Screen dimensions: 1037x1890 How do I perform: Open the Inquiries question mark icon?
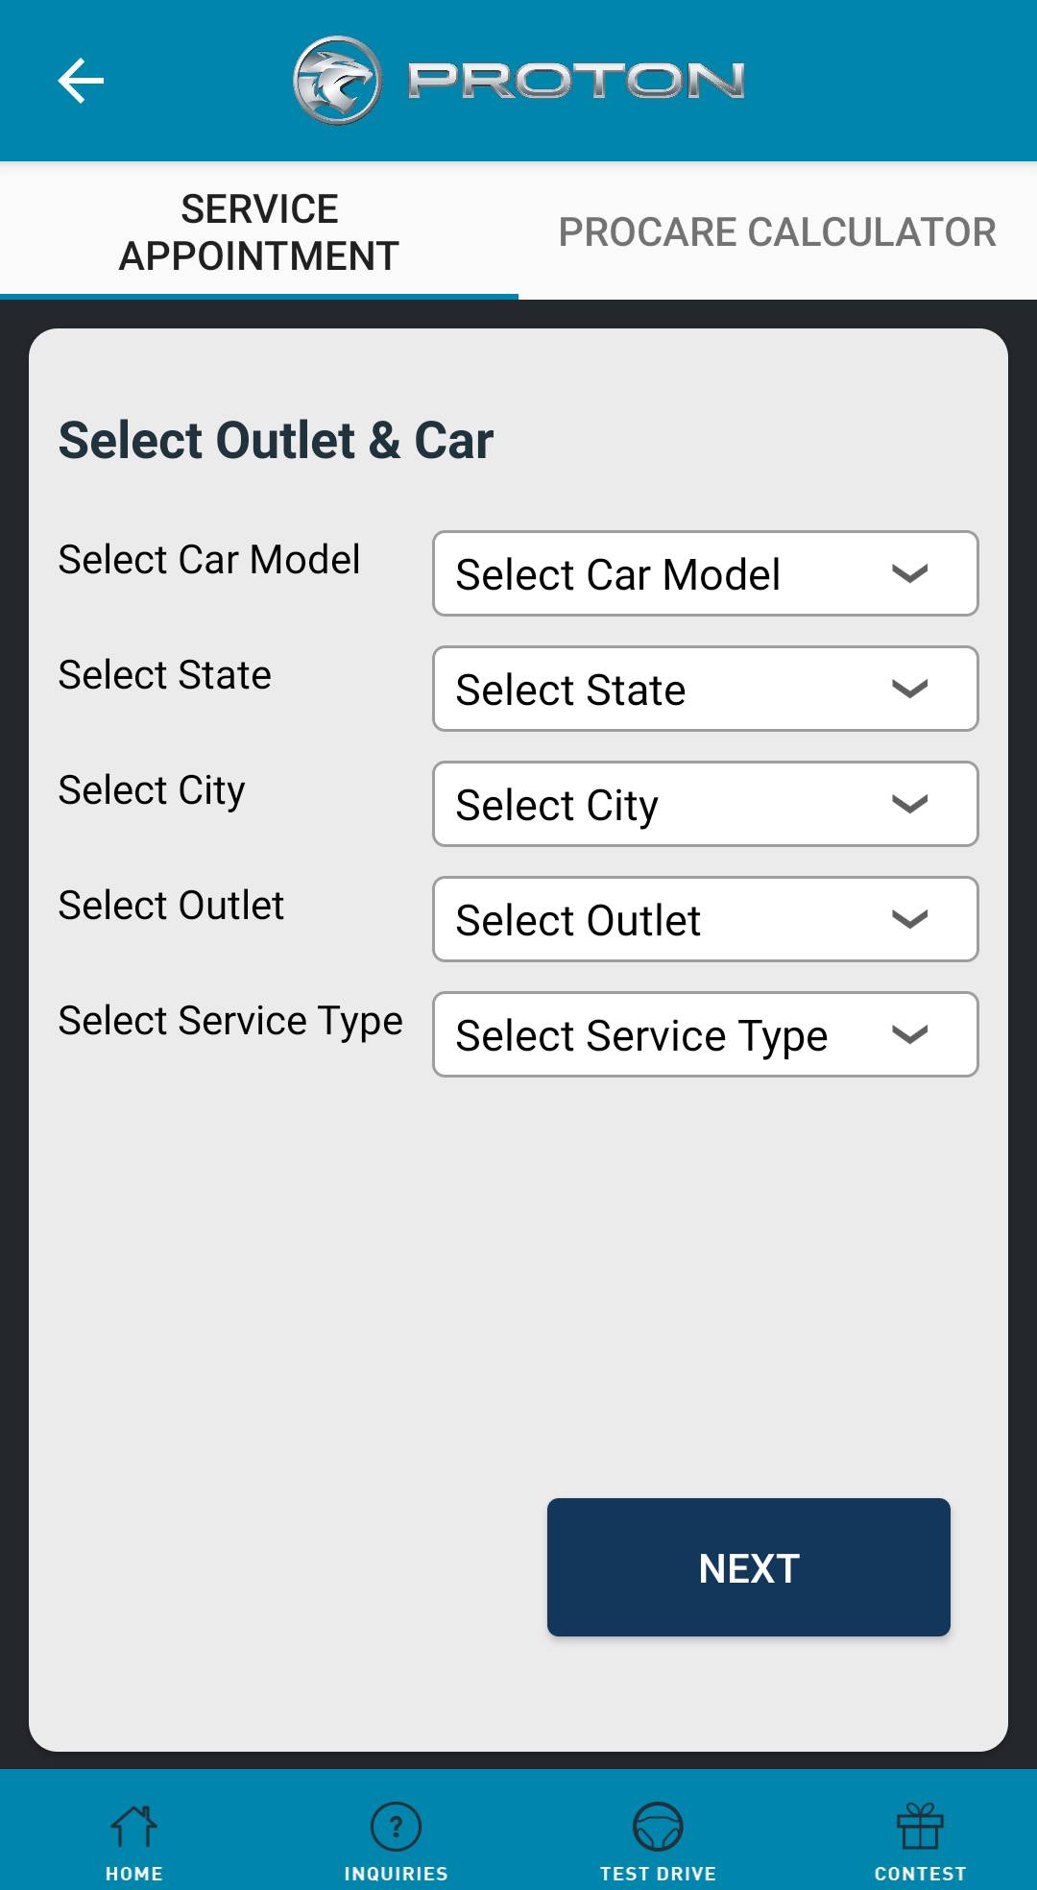click(396, 1827)
